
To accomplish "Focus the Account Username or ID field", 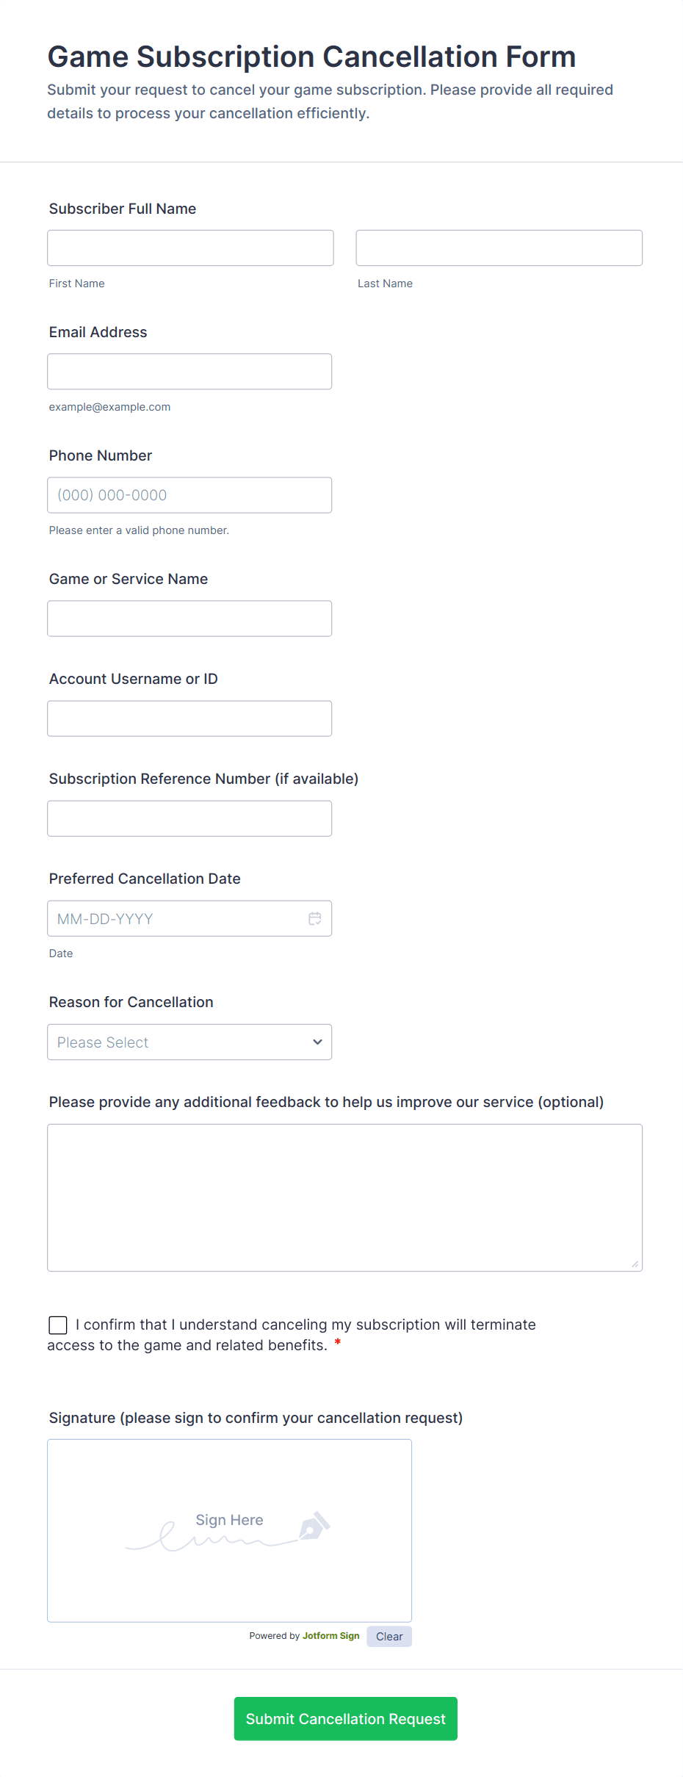I will pos(189,718).
